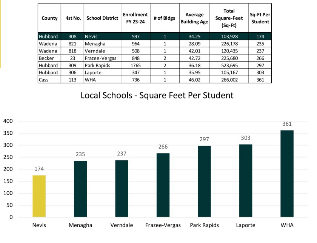Image resolution: width=317 pixels, height=243 pixels.
Task: Click the 400 label on y-axis
Action: (8, 121)
